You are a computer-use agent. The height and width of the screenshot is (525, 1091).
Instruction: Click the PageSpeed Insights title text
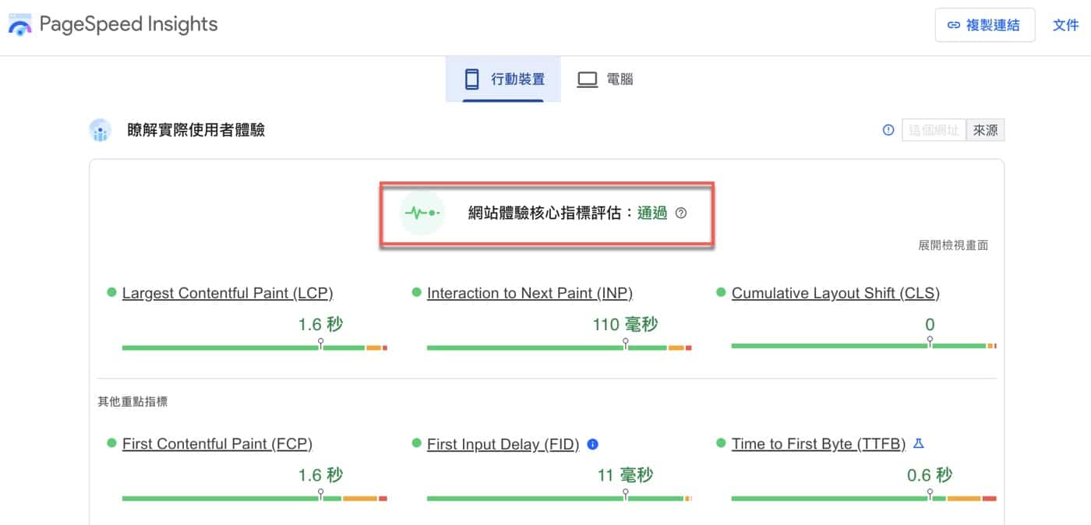pyautogui.click(x=129, y=25)
